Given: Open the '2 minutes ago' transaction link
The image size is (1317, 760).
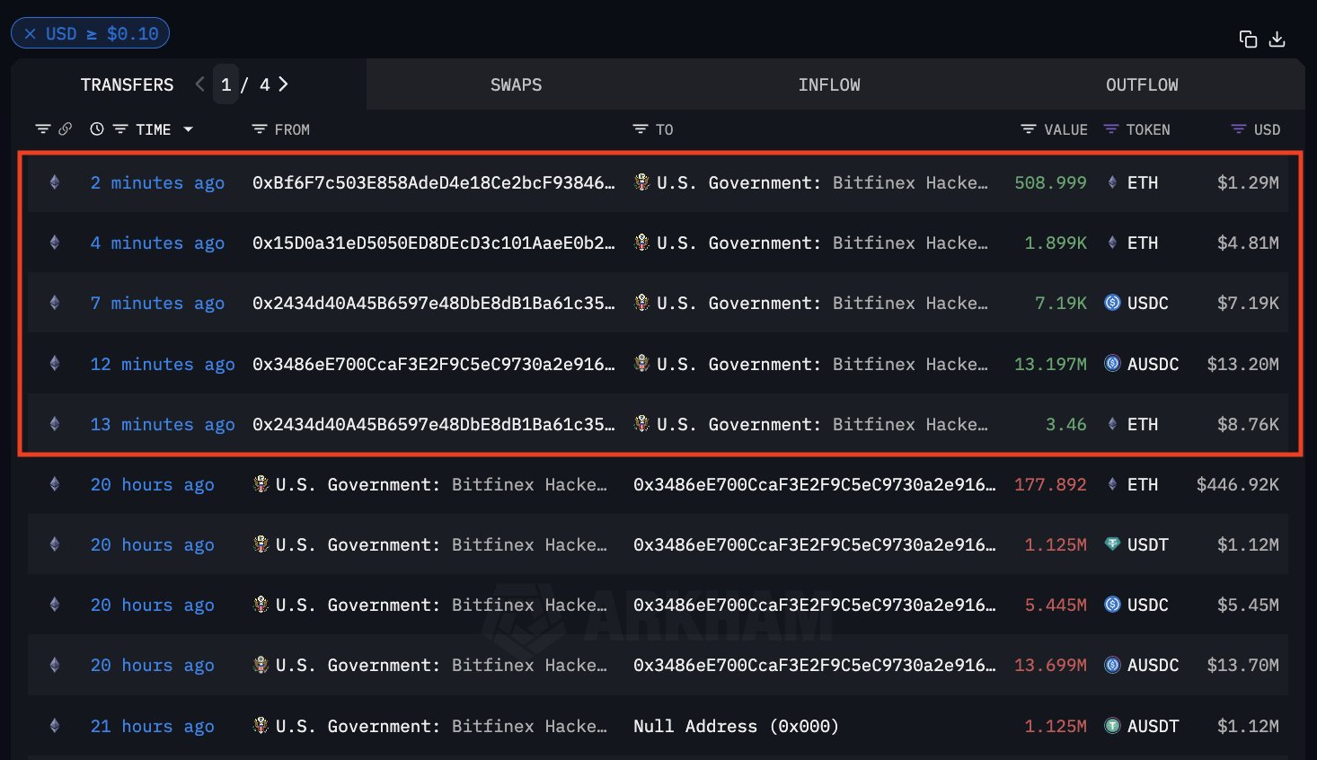Looking at the screenshot, I should tap(157, 183).
